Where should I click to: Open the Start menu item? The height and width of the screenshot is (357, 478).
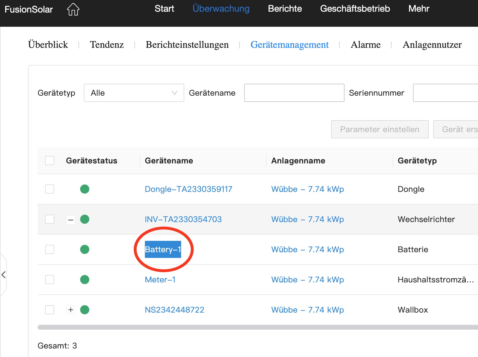click(x=164, y=9)
